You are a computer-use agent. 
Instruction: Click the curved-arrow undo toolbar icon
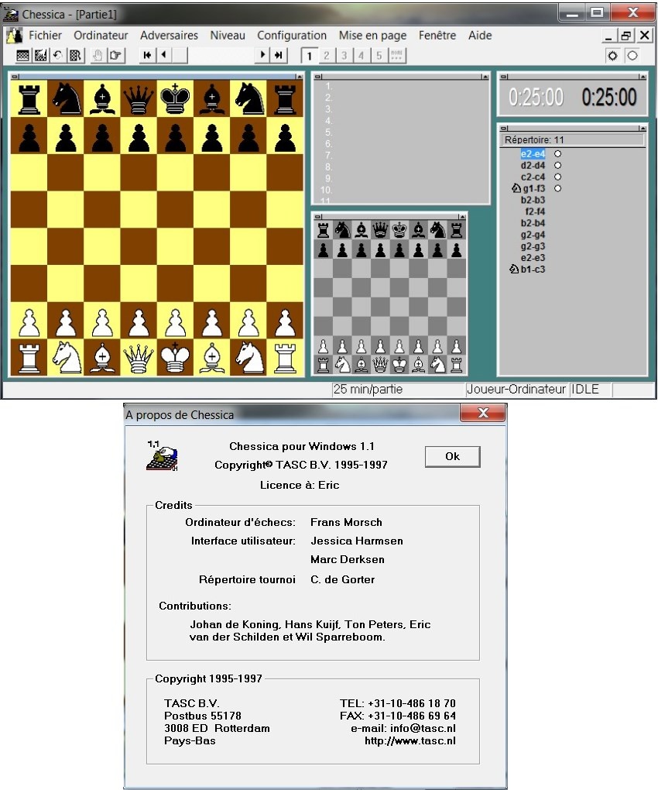tap(57, 56)
